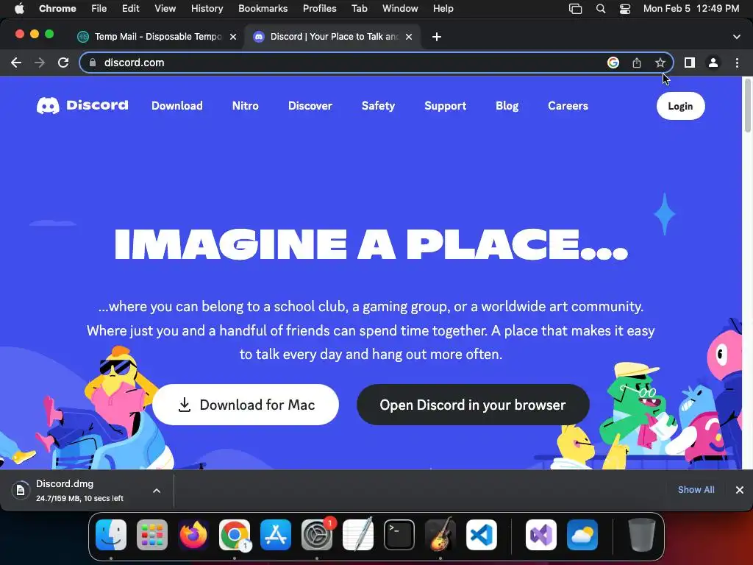Close the Discord tab
Viewport: 753px width, 565px height.
pos(409,37)
